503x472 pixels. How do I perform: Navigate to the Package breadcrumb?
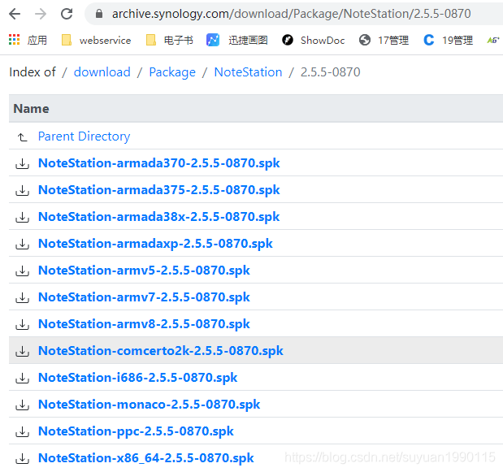(172, 72)
